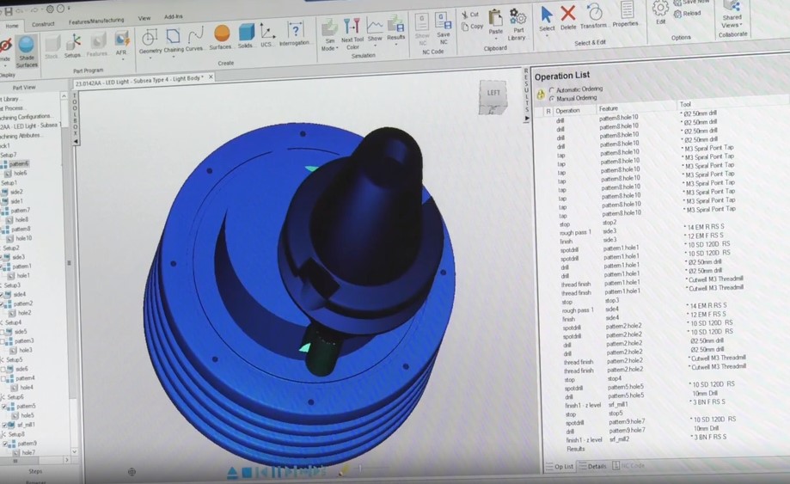Toggle the side5 checkbox in Part View
The width and height of the screenshot is (790, 484).
(3, 332)
